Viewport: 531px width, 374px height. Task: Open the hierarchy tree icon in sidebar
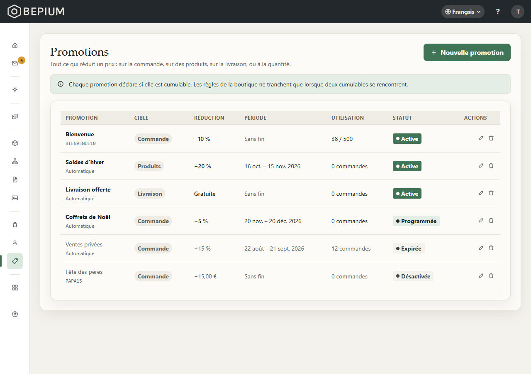(x=15, y=161)
